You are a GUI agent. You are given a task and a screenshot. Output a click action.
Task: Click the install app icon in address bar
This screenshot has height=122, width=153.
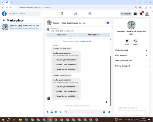(x=136, y=8)
